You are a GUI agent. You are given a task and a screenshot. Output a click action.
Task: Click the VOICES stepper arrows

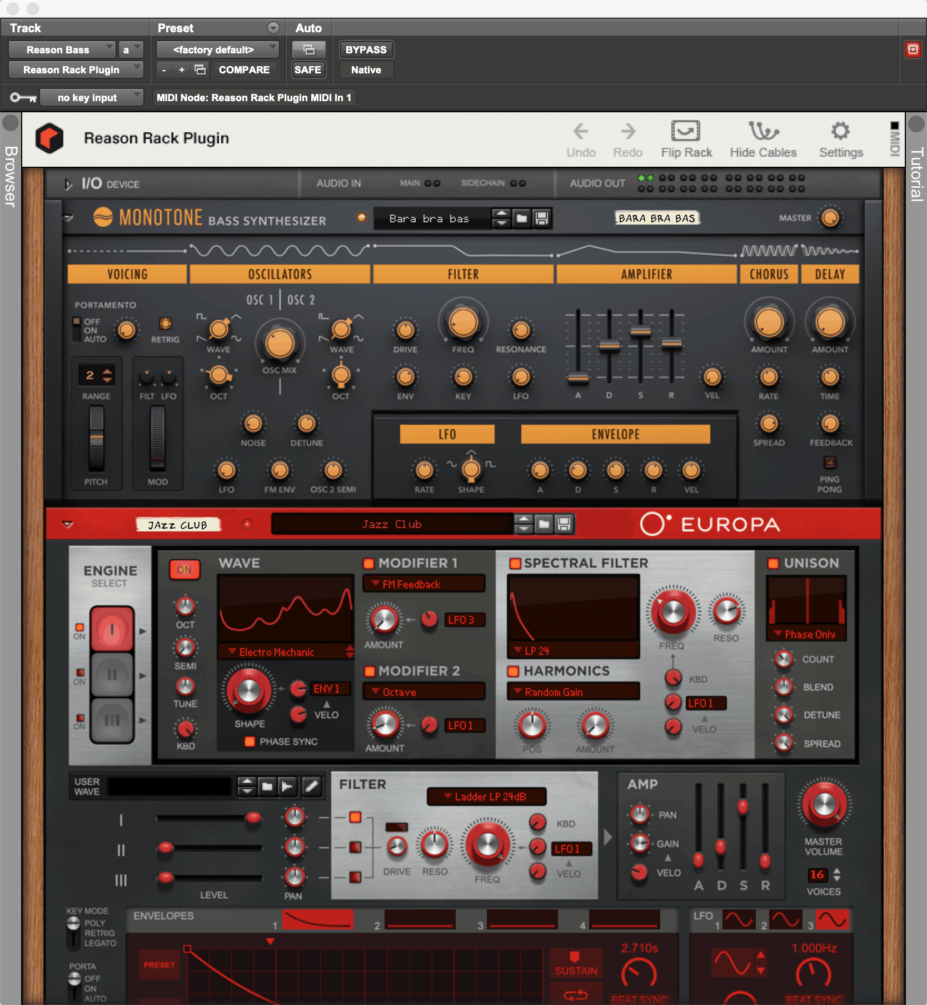coord(836,874)
